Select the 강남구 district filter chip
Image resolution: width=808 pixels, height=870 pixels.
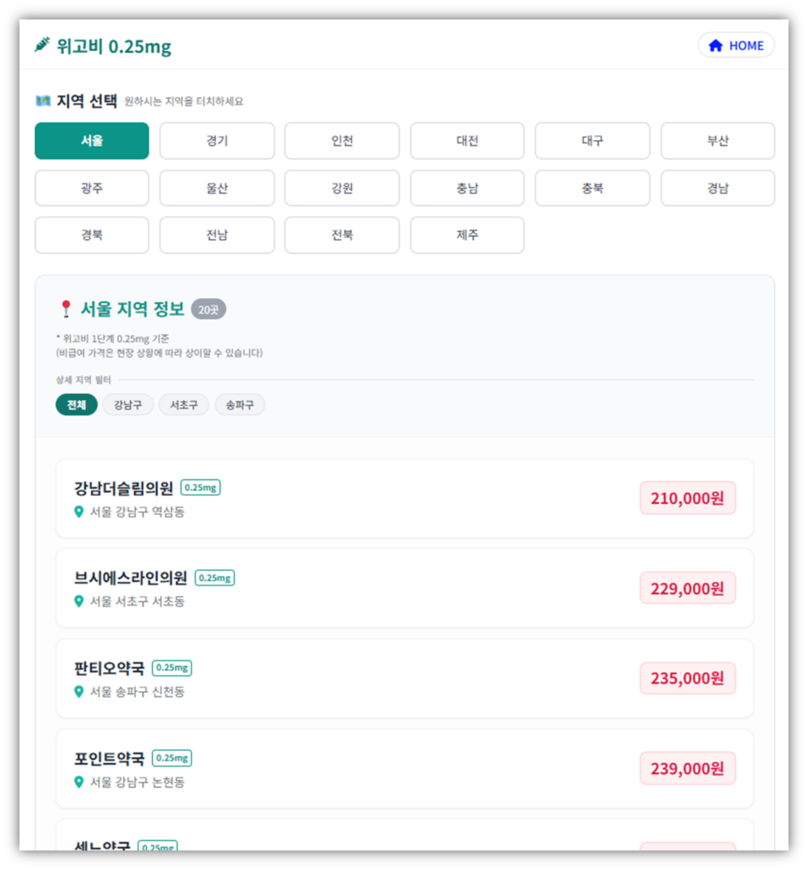(x=127, y=404)
